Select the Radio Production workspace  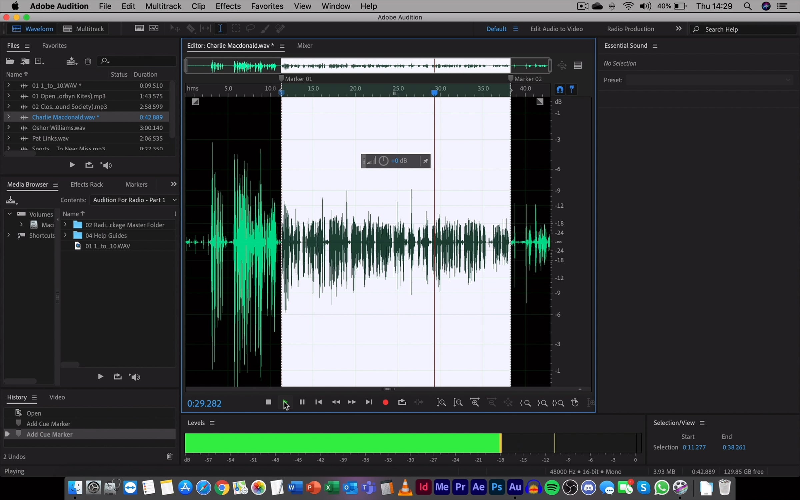[630, 29]
